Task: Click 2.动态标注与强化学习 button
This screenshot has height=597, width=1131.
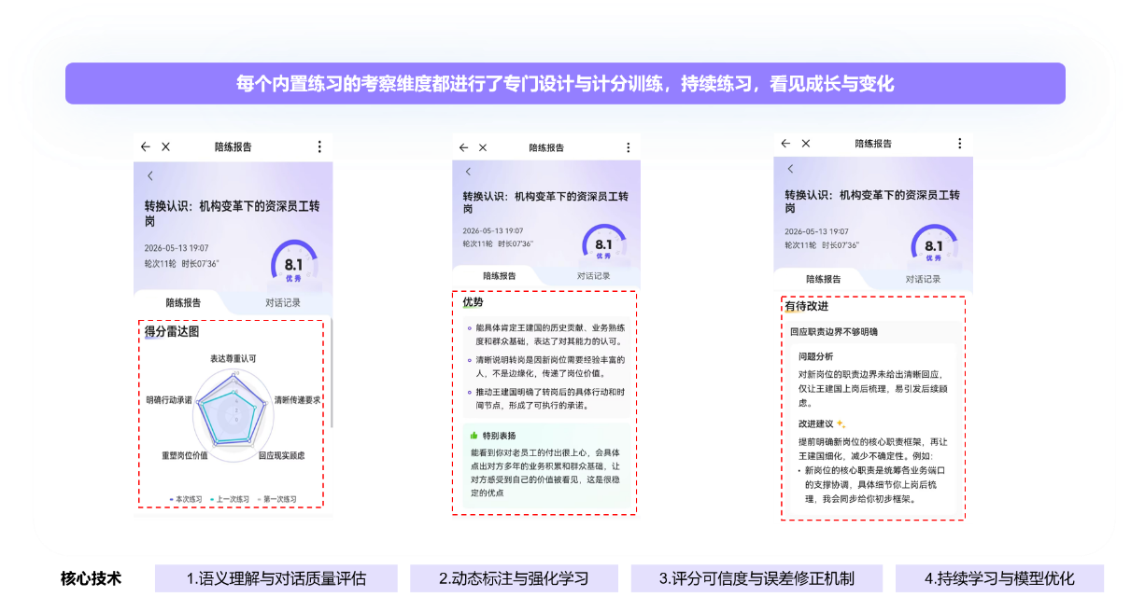Action: [514, 578]
